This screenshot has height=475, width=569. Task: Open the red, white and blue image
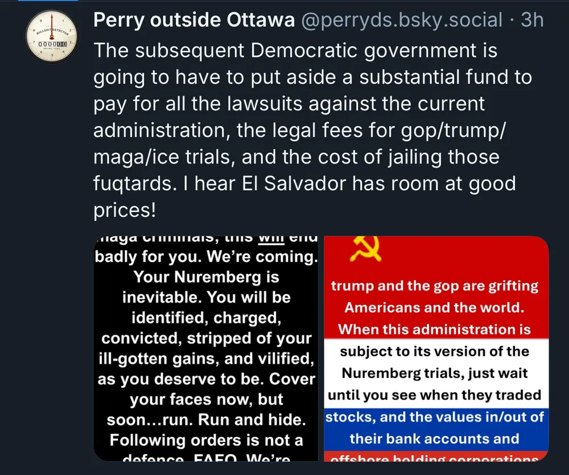(436, 347)
